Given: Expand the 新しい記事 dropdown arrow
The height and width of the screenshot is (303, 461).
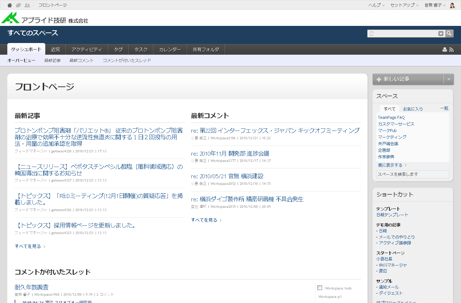Looking at the screenshot, I should [449, 79].
